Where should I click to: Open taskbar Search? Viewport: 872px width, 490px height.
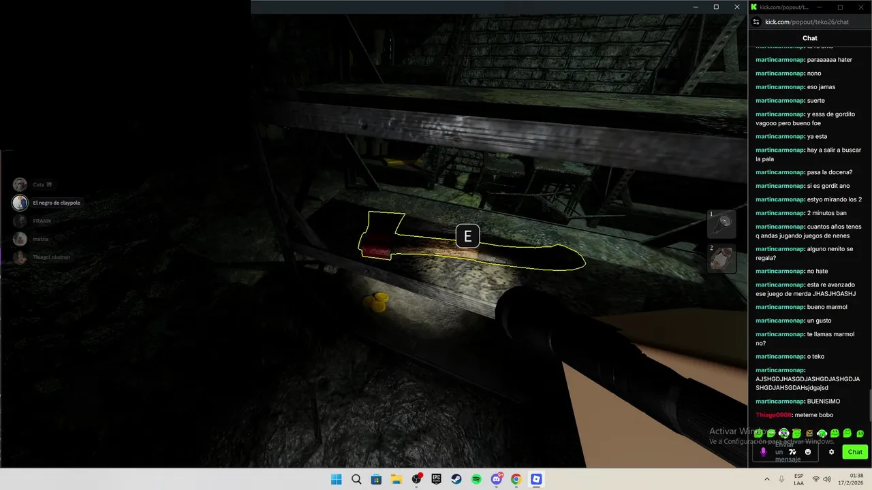tap(356, 479)
